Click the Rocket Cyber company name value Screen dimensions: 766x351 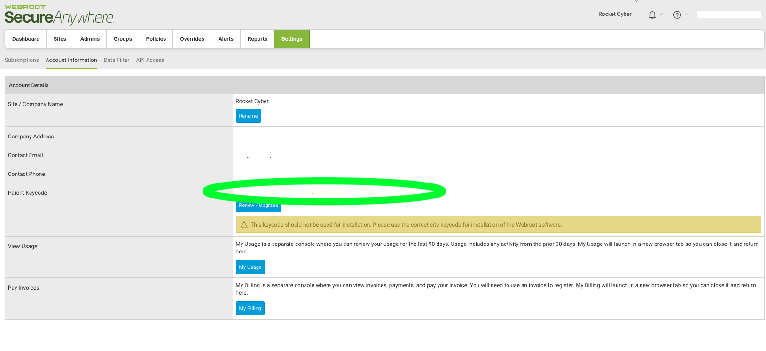(252, 101)
